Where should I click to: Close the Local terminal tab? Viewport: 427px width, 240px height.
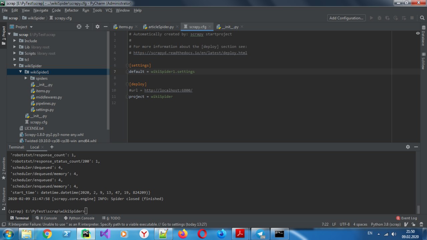click(42, 147)
